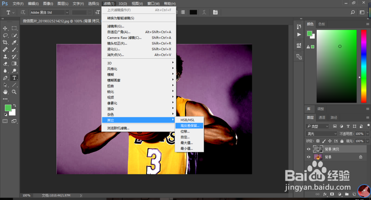The height and width of the screenshot is (200, 371).
Task: Open the 图像(I) menu
Action: tap(48, 4)
